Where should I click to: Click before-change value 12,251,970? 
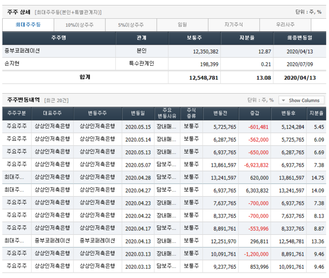click(224, 242)
